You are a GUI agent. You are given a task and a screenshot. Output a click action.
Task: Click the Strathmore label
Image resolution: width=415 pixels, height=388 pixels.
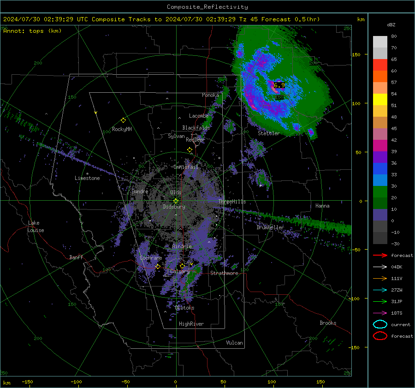click(x=224, y=273)
